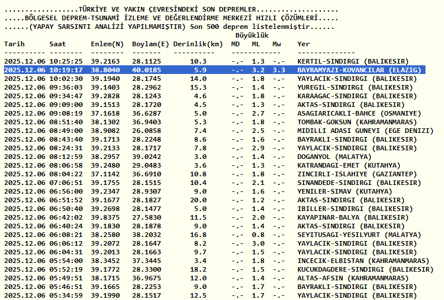Image resolution: width=444 pixels, height=300 pixels.
Task: Click ZINCIRLI-ISLAHIYE (GAZIANTEP) location
Action: tap(357, 174)
